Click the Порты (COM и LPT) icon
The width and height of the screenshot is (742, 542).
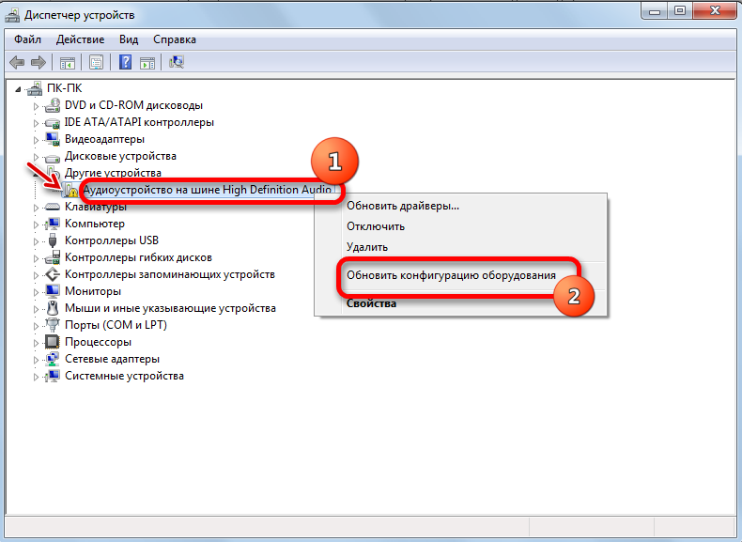pos(52,325)
